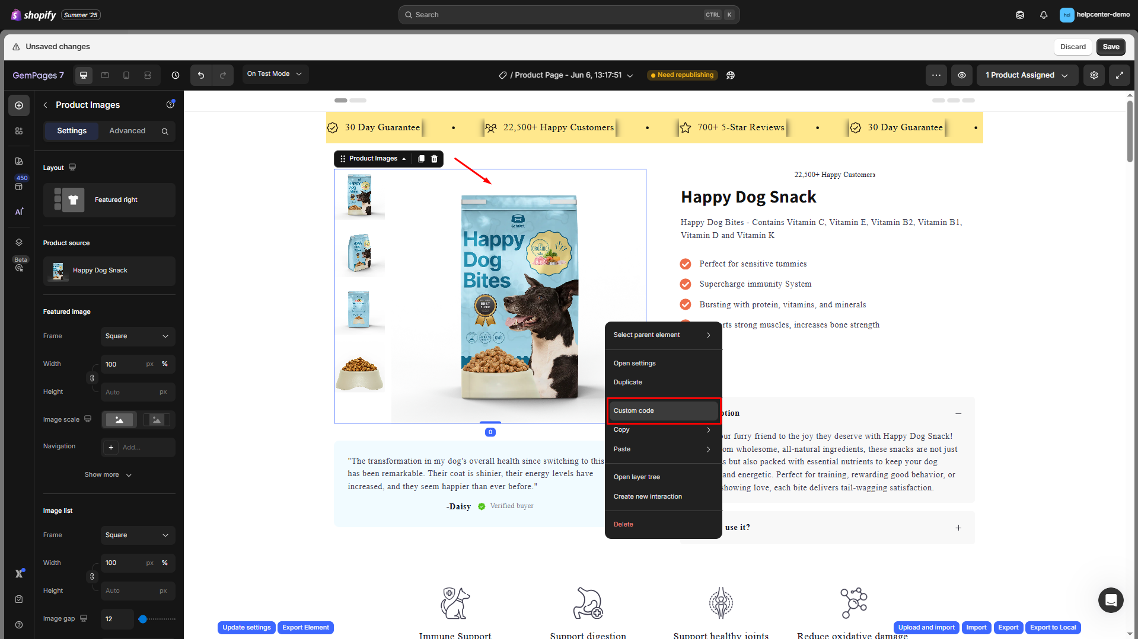This screenshot has width=1138, height=639.
Task: Switch to desktop device view
Action: [x=84, y=75]
